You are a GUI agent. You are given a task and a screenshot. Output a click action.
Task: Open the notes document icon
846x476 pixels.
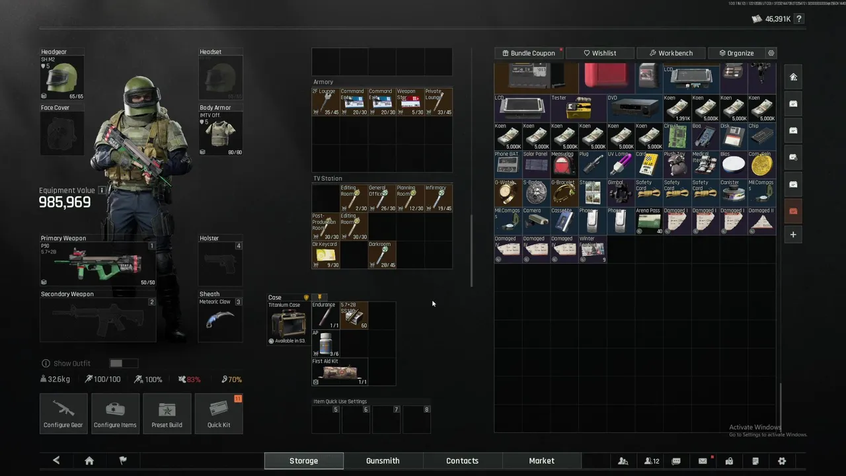[755, 461]
